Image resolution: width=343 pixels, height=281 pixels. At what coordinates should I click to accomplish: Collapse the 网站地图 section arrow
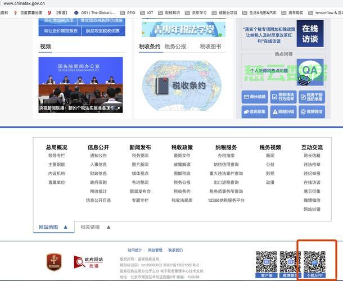(x=66, y=227)
